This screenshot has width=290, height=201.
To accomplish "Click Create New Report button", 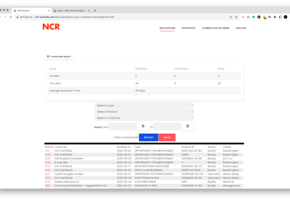I will pos(59,56).
